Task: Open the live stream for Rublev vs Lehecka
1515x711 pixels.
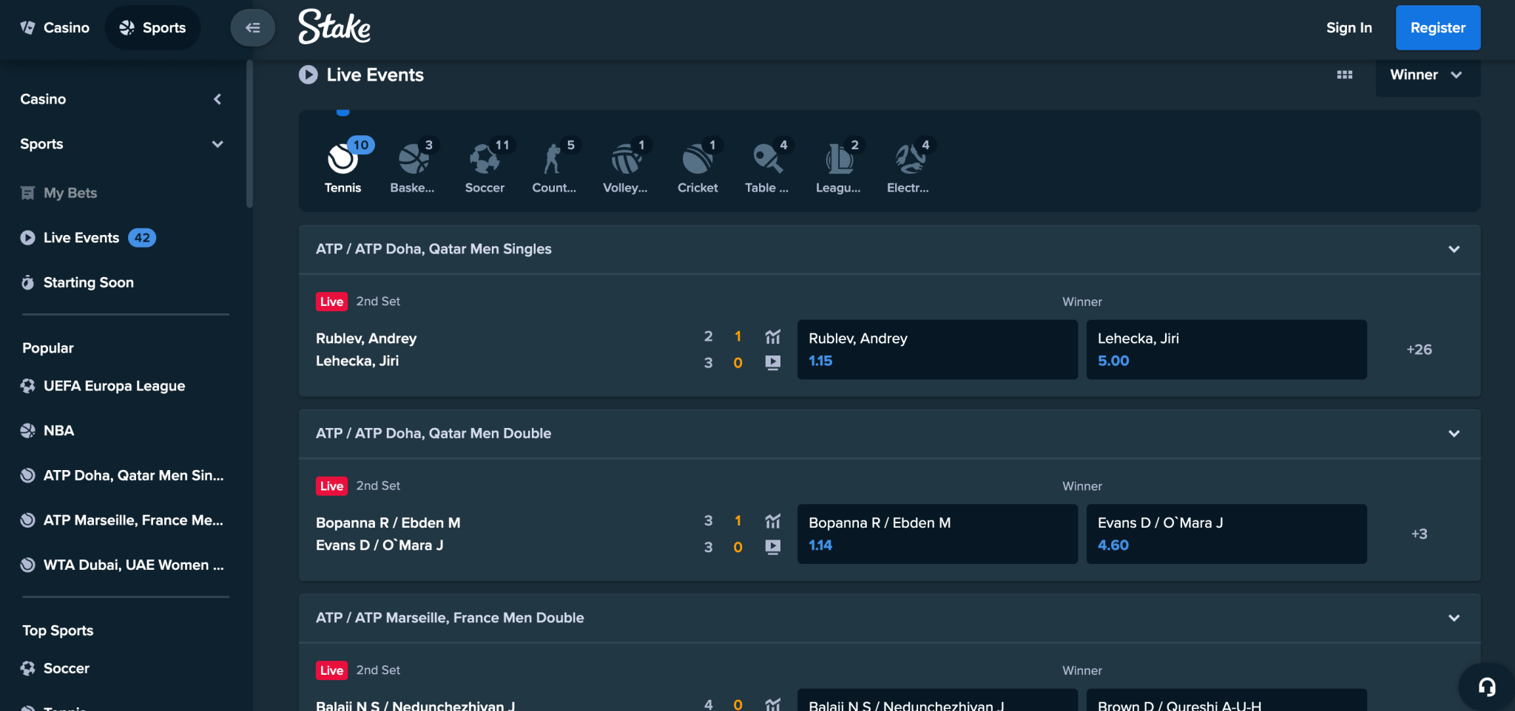Action: [x=773, y=363]
